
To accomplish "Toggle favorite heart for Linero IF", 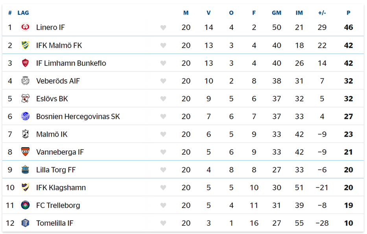I will click(163, 27).
